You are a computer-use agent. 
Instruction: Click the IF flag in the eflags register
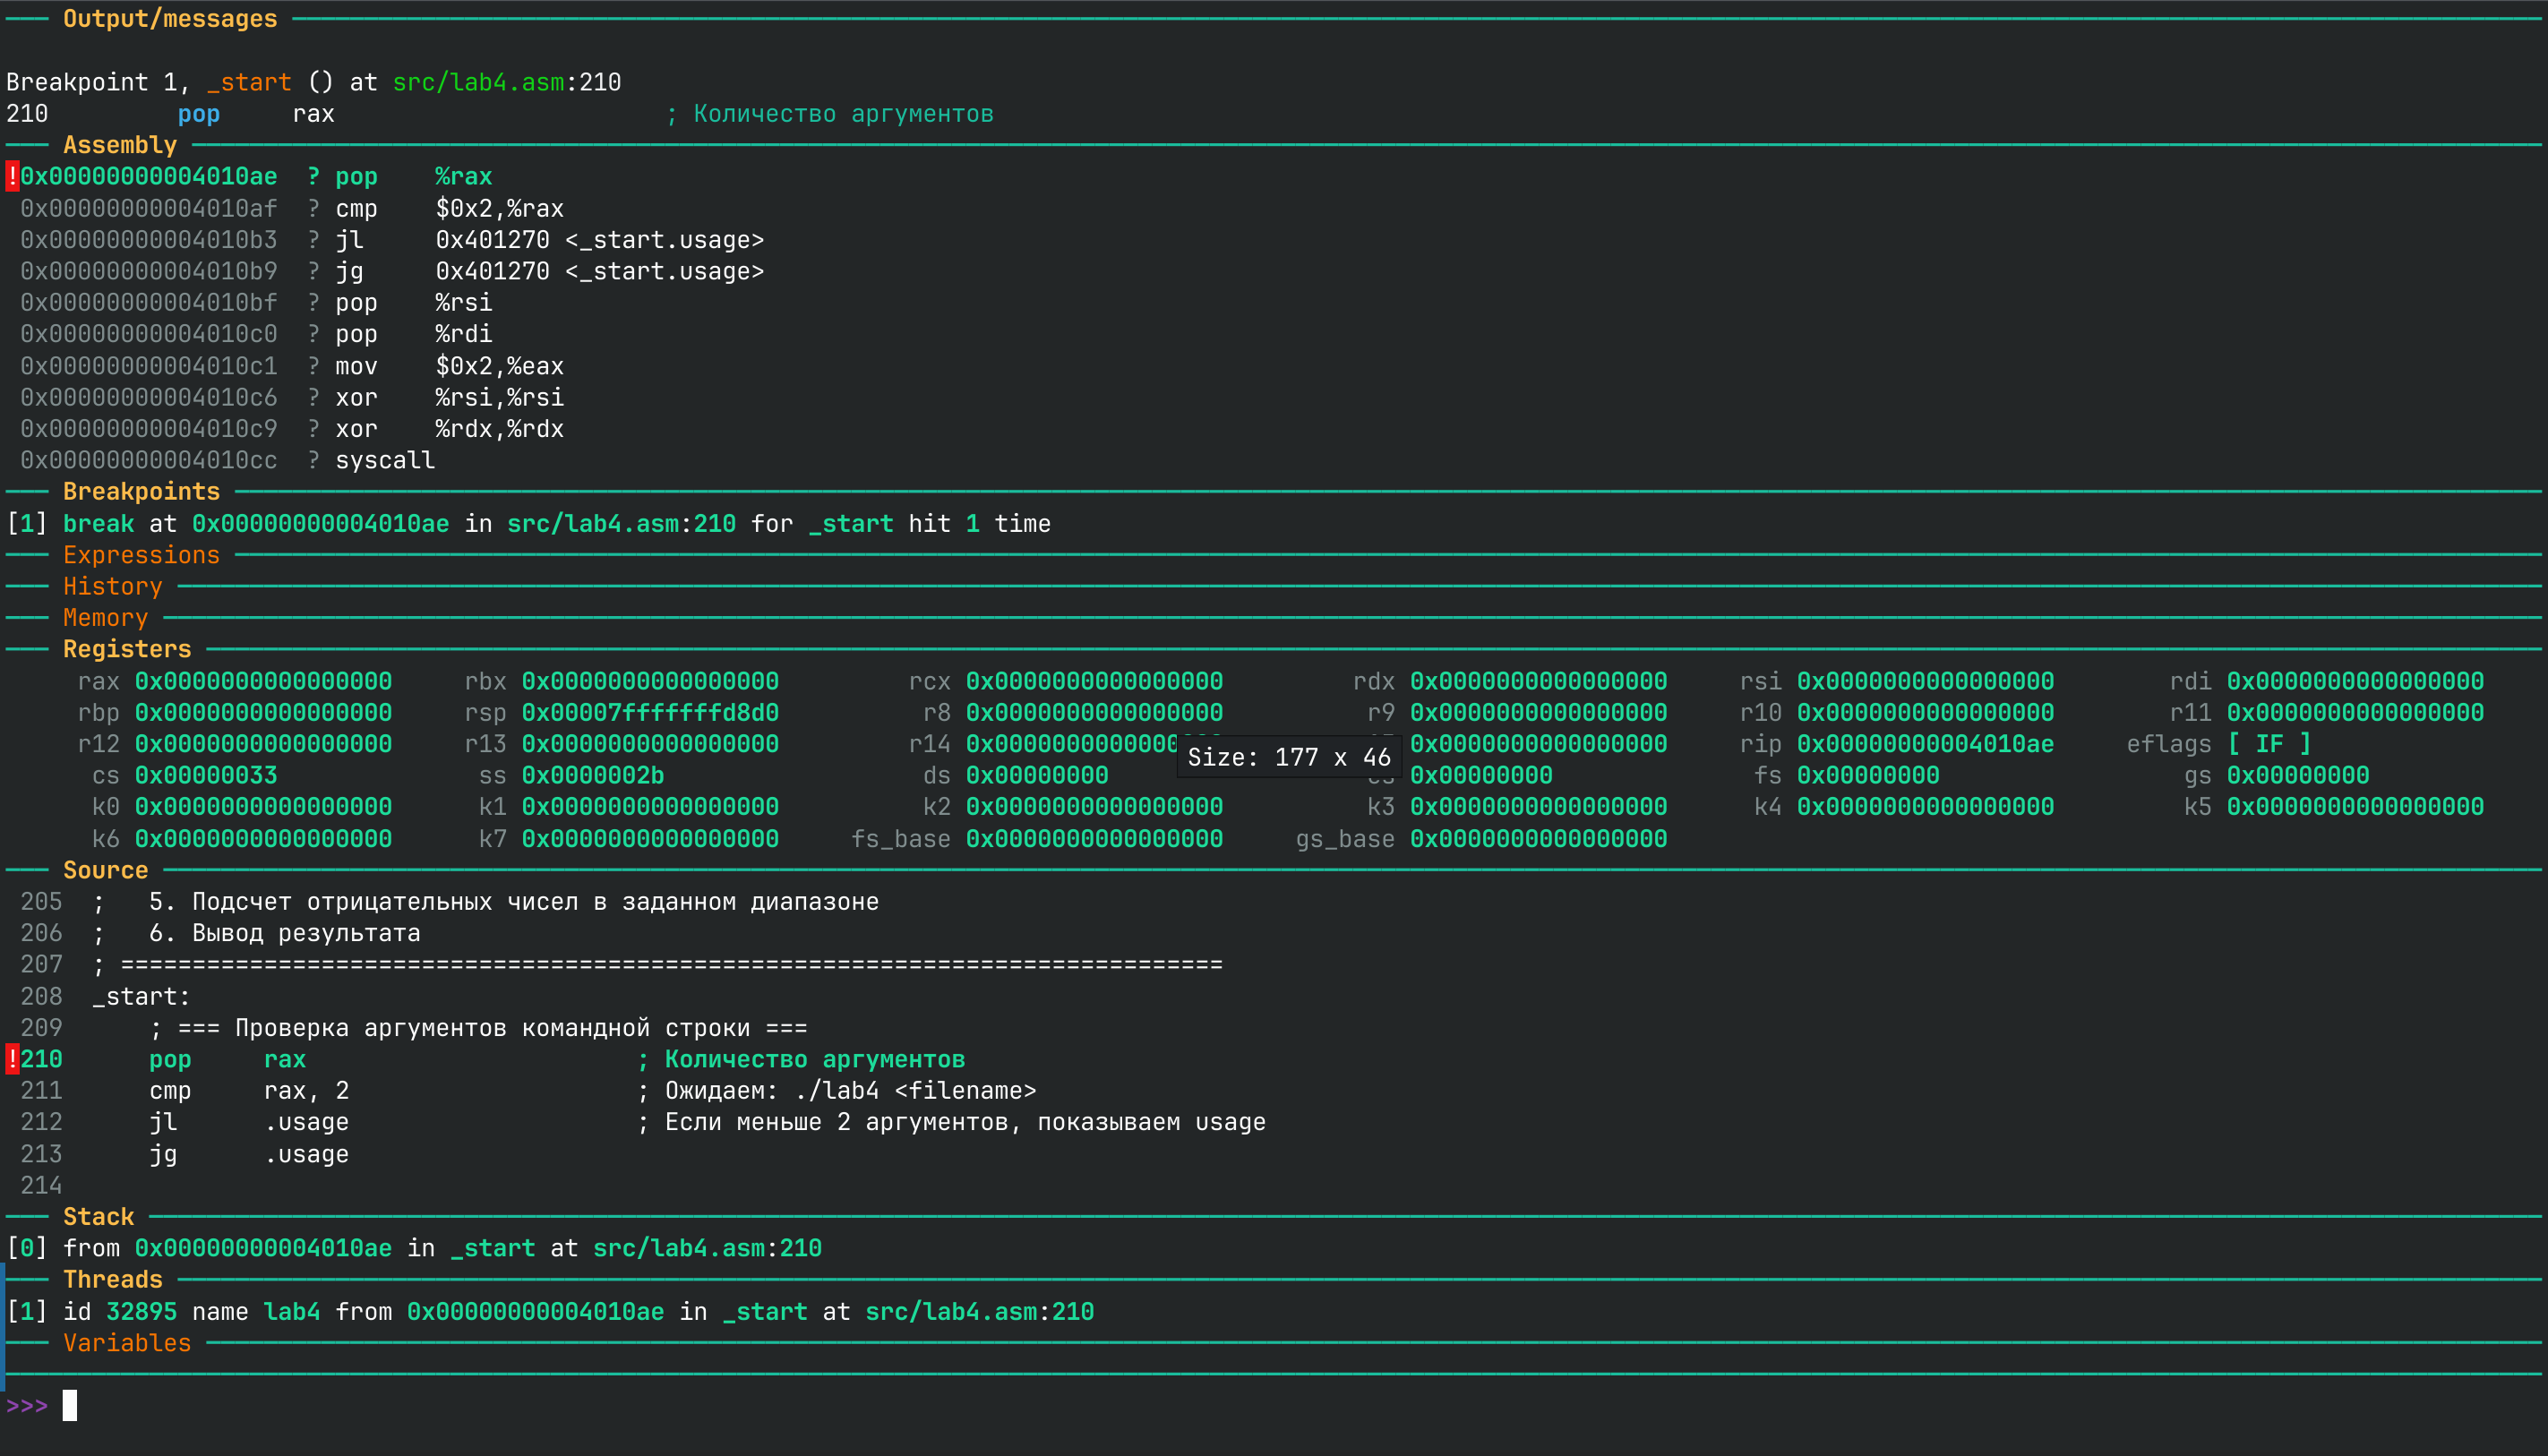(x=2270, y=743)
